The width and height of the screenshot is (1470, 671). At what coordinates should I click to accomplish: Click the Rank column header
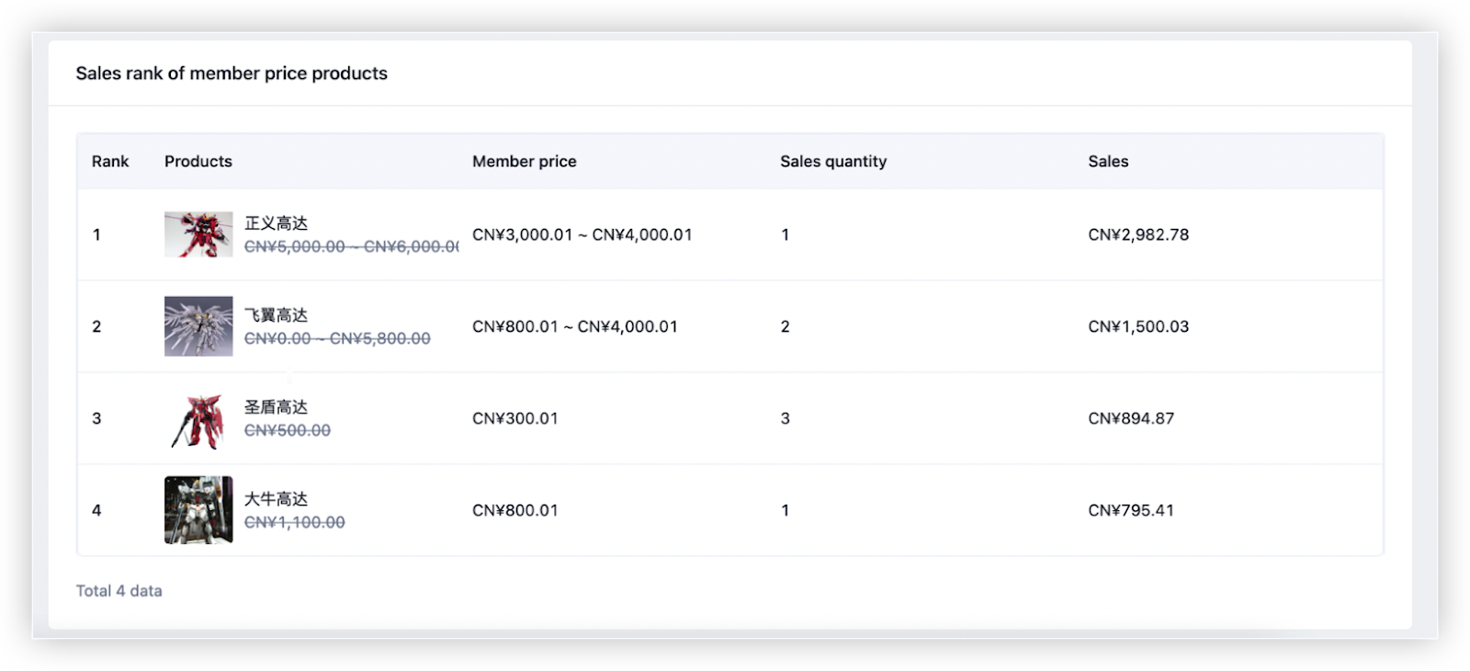[110, 162]
